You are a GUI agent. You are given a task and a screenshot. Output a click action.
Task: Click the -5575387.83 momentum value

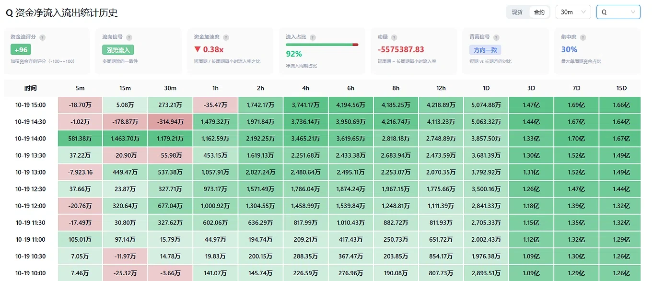pyautogui.click(x=401, y=49)
